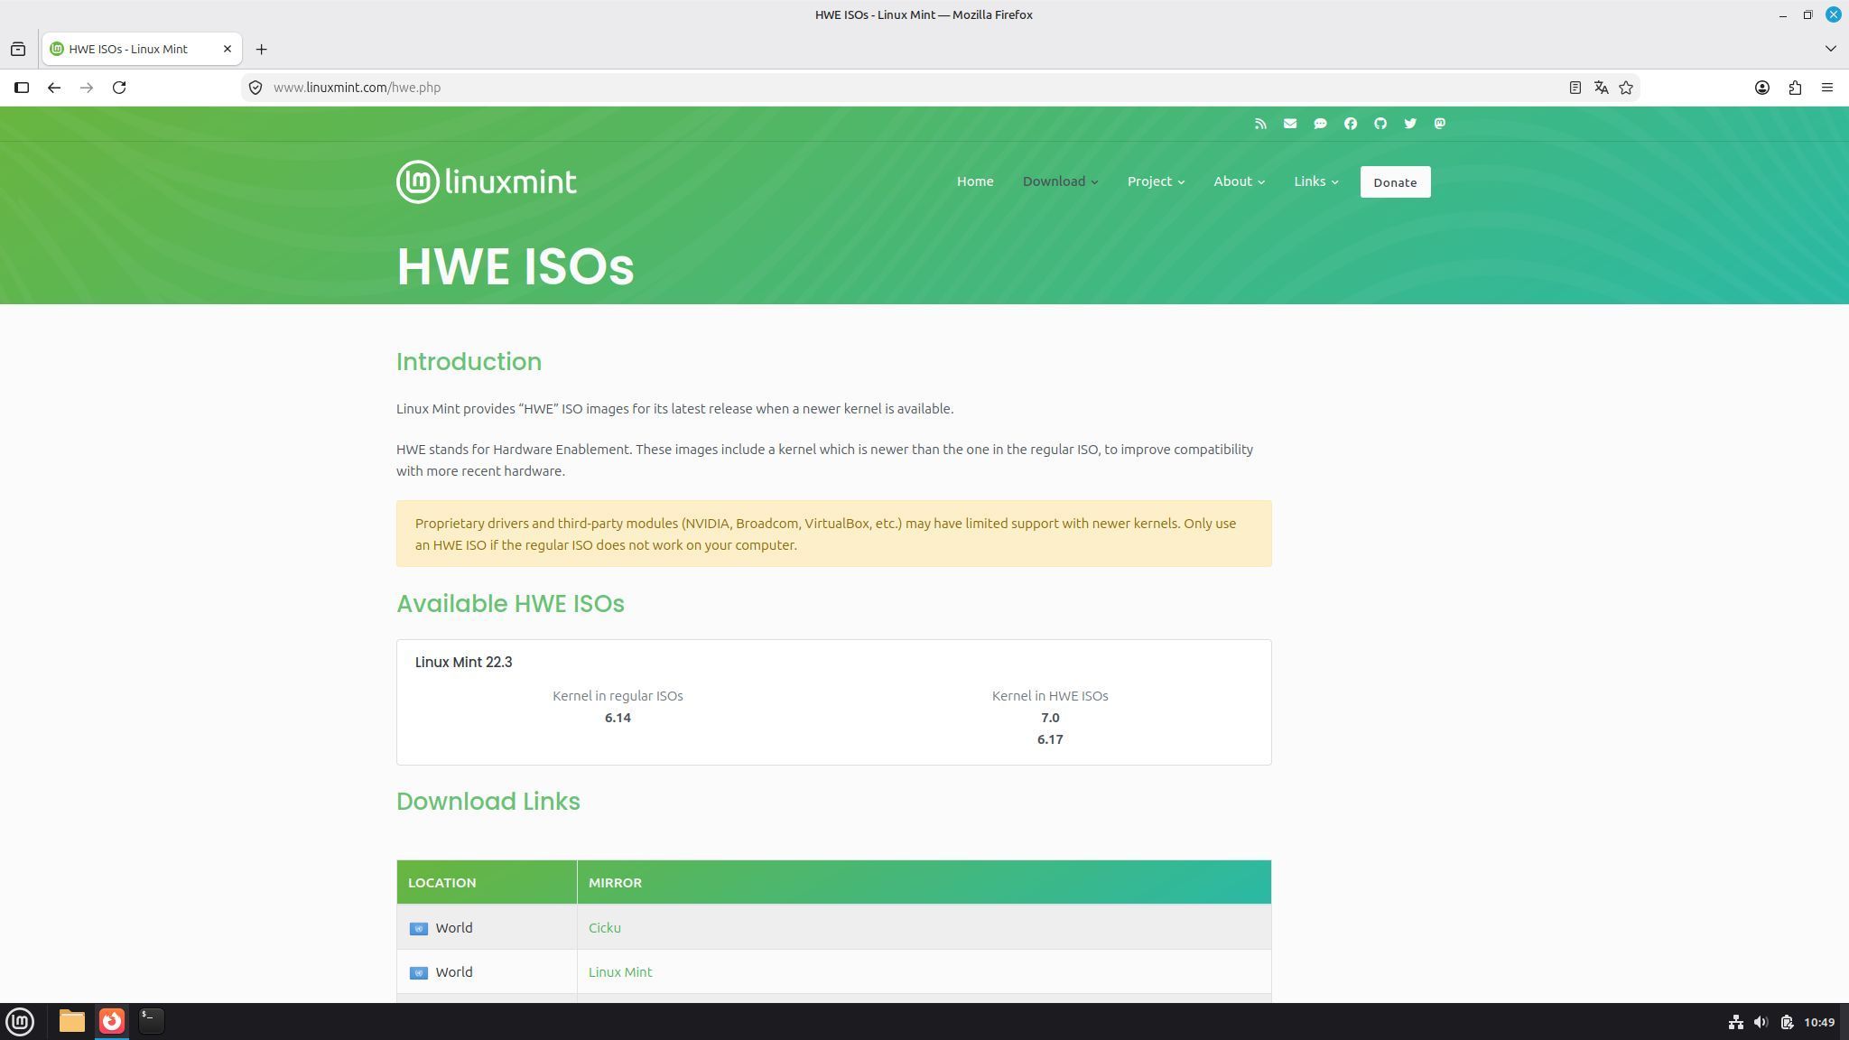
Task: Open the Mastodon icon link
Action: (x=1440, y=124)
